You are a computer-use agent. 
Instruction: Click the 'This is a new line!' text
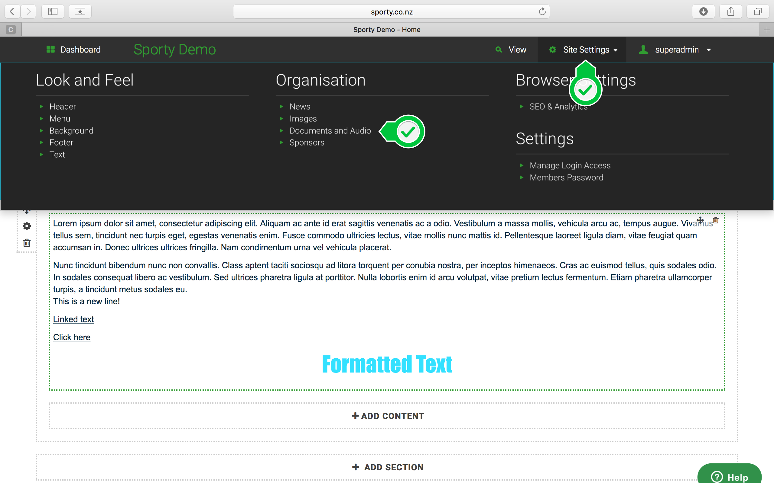coord(86,301)
